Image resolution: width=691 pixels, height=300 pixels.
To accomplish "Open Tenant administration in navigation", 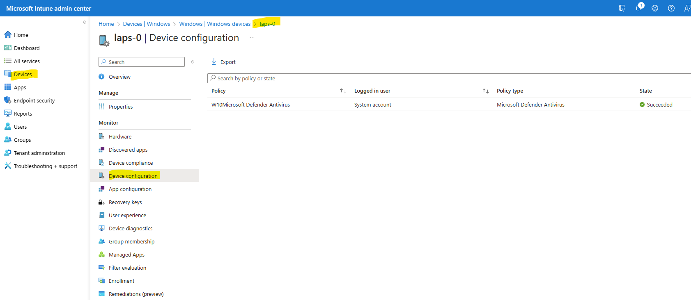I will pyautogui.click(x=39, y=153).
